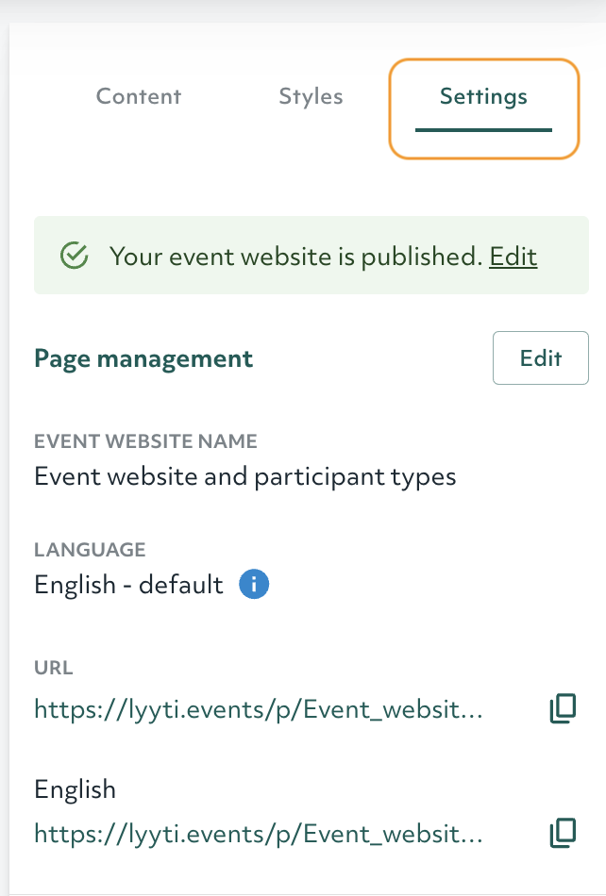Click the underline beneath the Settings tab
606x896 pixels.
coord(483,130)
